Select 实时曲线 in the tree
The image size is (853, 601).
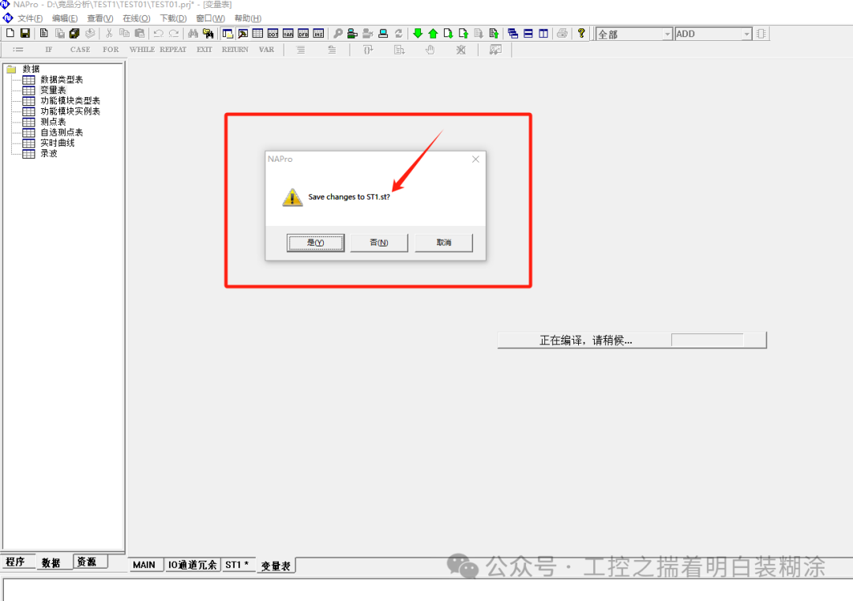click(57, 143)
